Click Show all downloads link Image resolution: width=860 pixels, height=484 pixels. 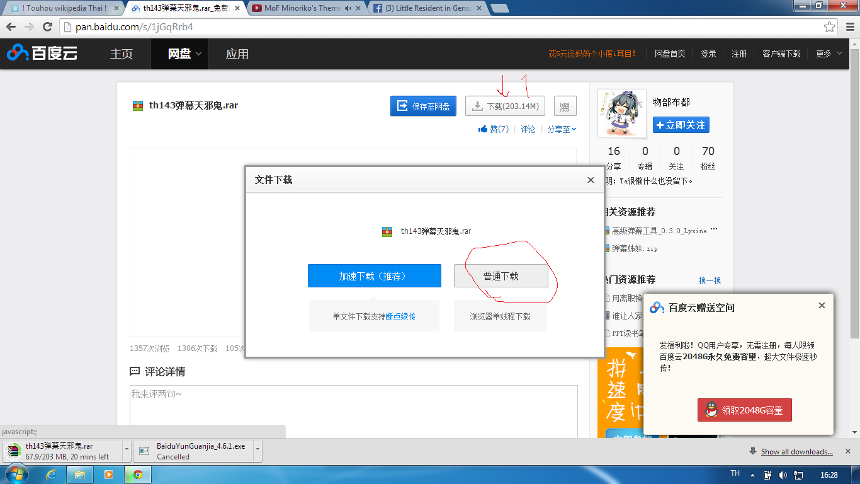pyautogui.click(x=796, y=451)
